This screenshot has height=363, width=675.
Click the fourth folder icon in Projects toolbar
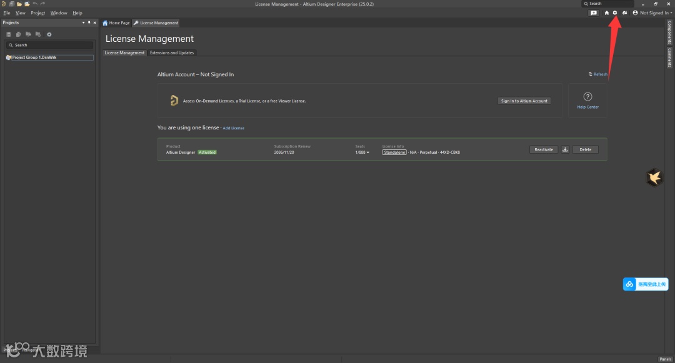coord(38,34)
